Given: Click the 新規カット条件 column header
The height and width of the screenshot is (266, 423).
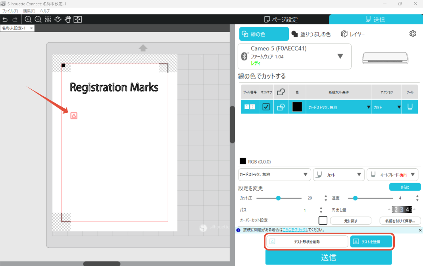Looking at the screenshot, I should (x=338, y=92).
